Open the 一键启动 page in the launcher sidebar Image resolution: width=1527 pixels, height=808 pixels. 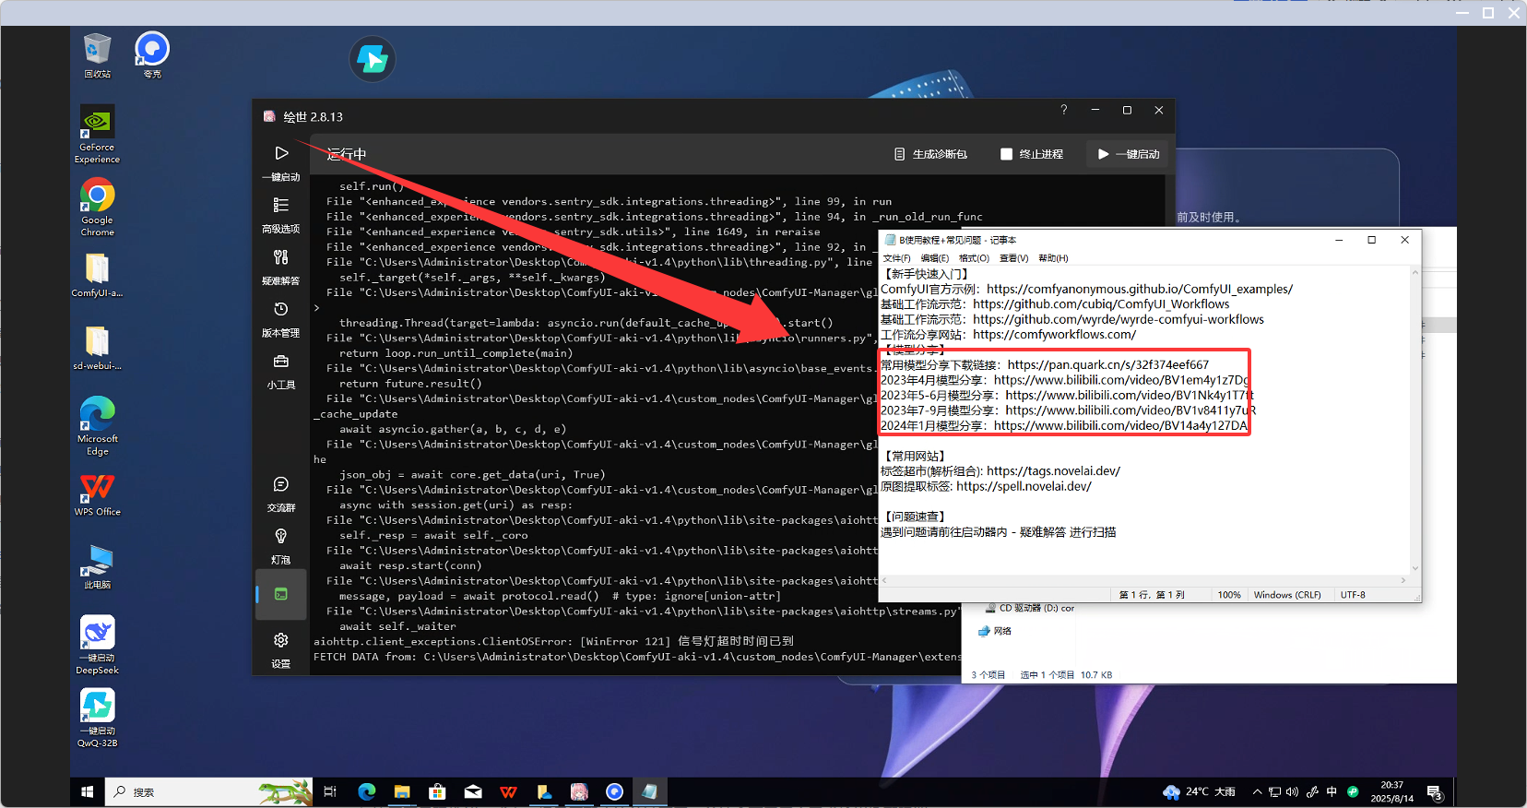point(281,162)
